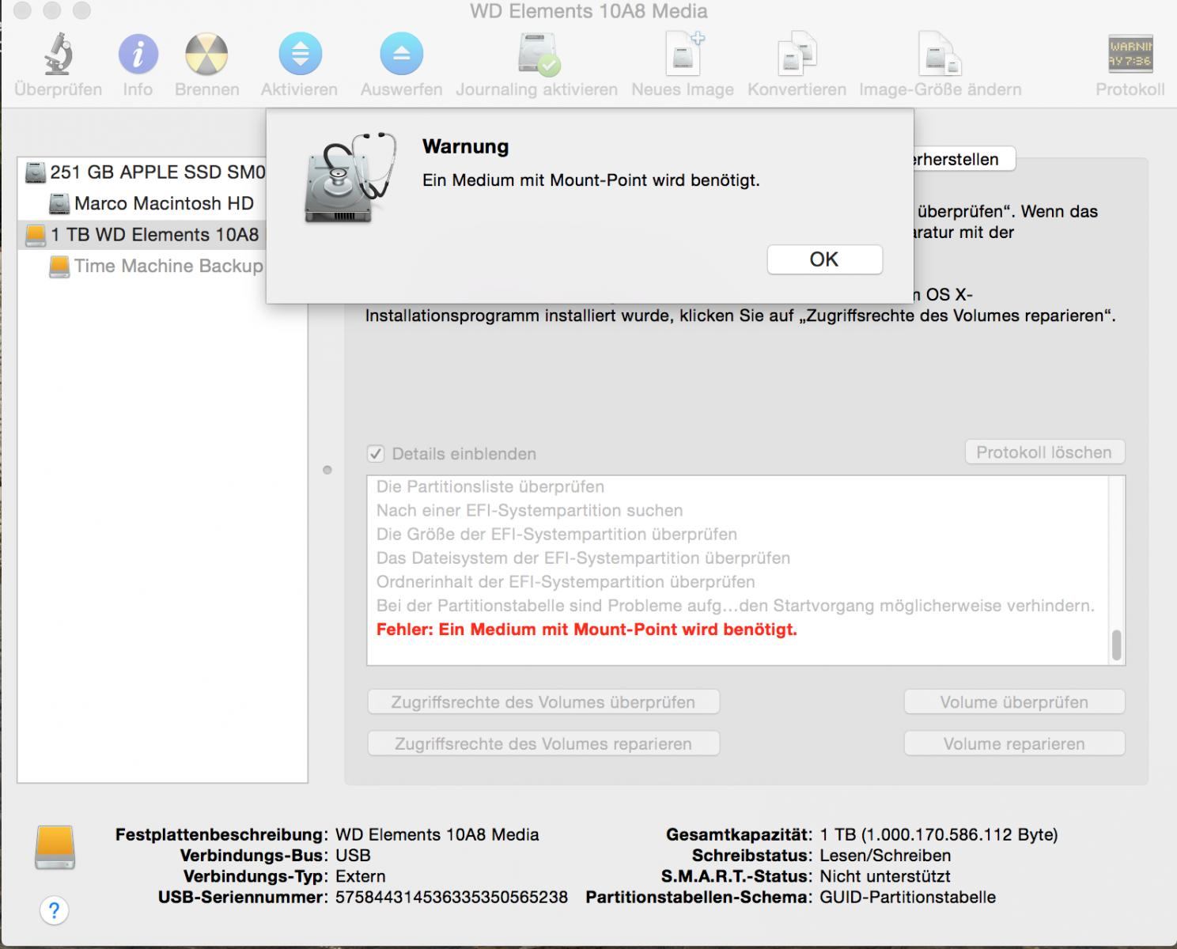Viewport: 1177px width, 949px height.
Task: Click the Konvertieren toolbar icon
Action: click(x=797, y=54)
